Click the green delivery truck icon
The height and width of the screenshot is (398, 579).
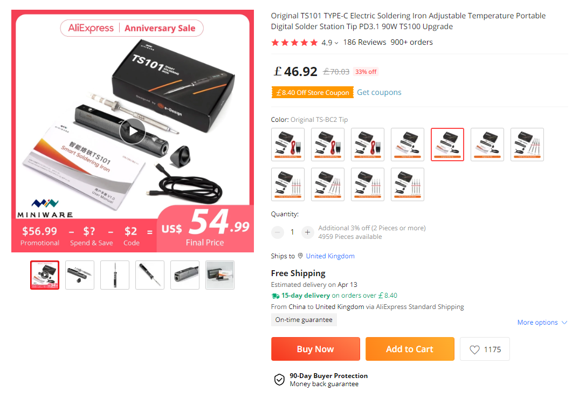click(x=275, y=296)
